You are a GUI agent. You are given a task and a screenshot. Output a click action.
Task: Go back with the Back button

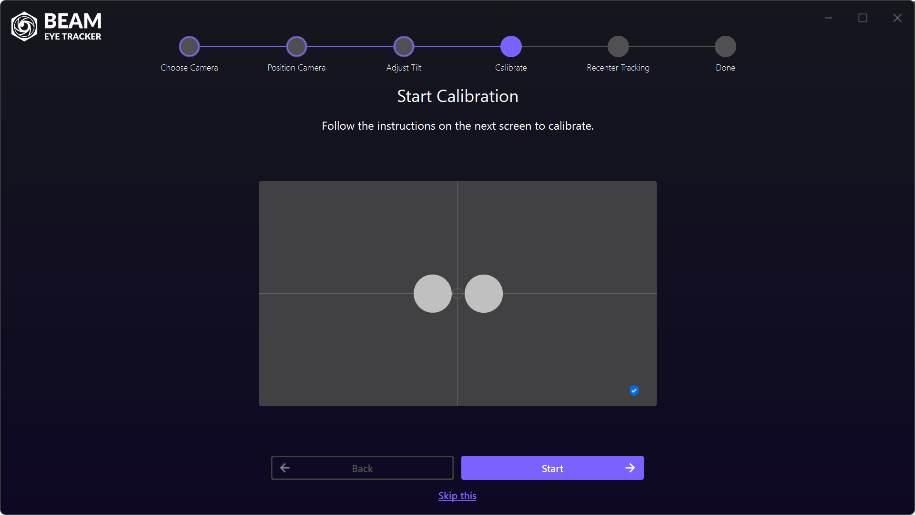tap(362, 468)
